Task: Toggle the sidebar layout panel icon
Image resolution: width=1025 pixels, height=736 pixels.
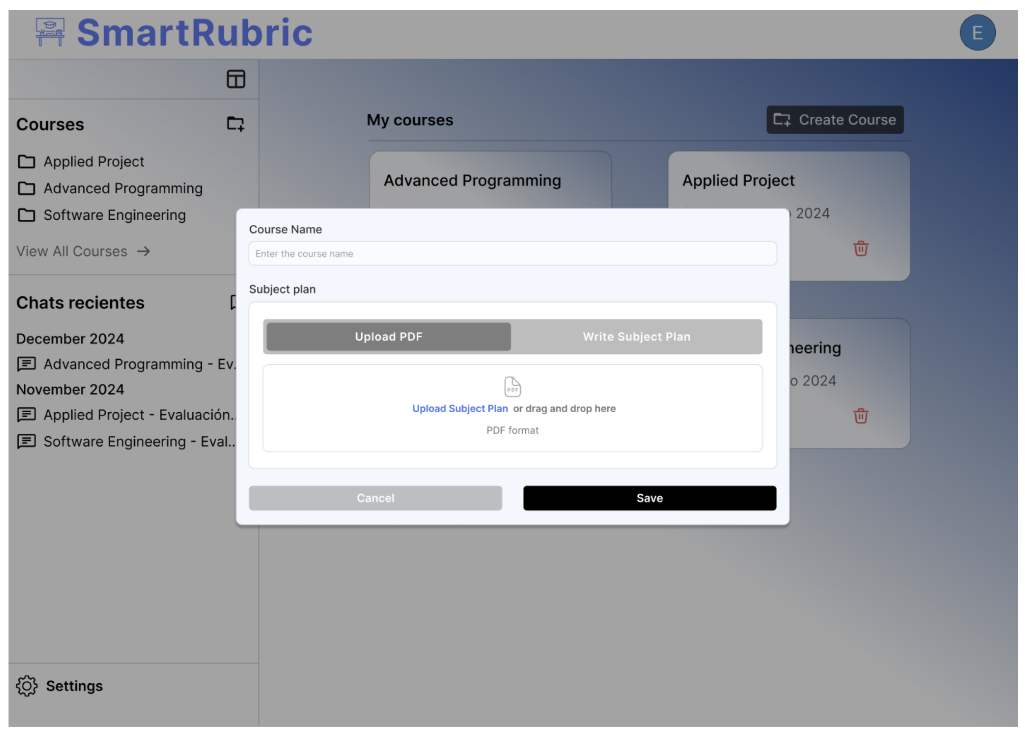Action: click(236, 79)
